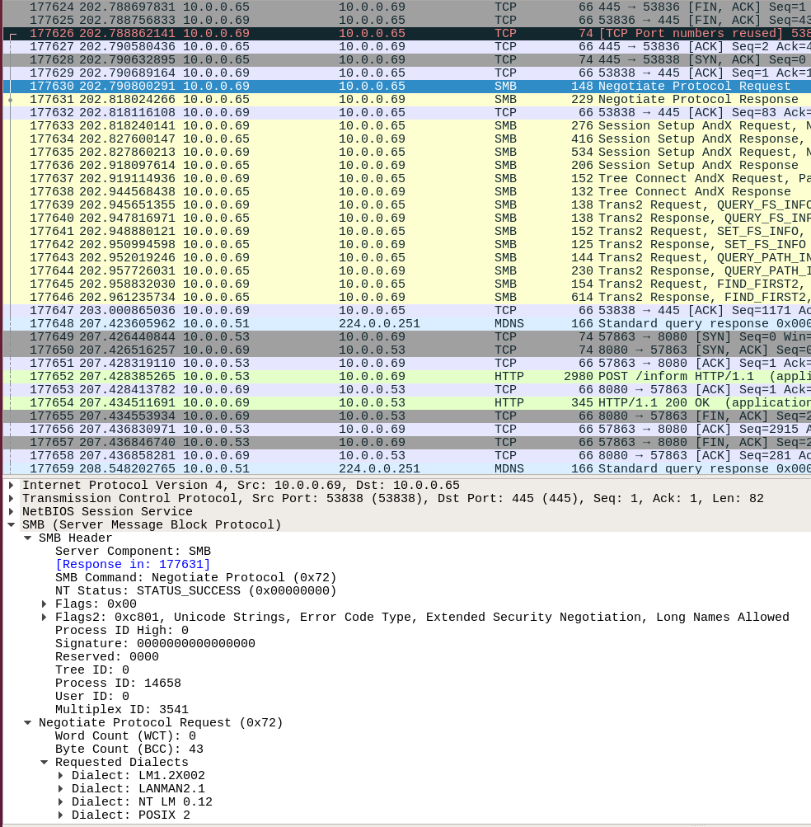The height and width of the screenshot is (827, 811).
Task: Select packet 177641 Trans2 Request SET_FS_INFO
Action: 407,231
